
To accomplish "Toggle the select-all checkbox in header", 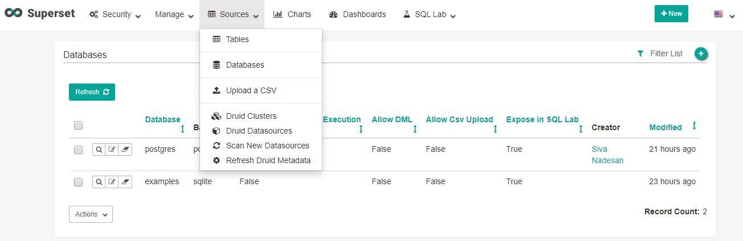I will coord(79,126).
